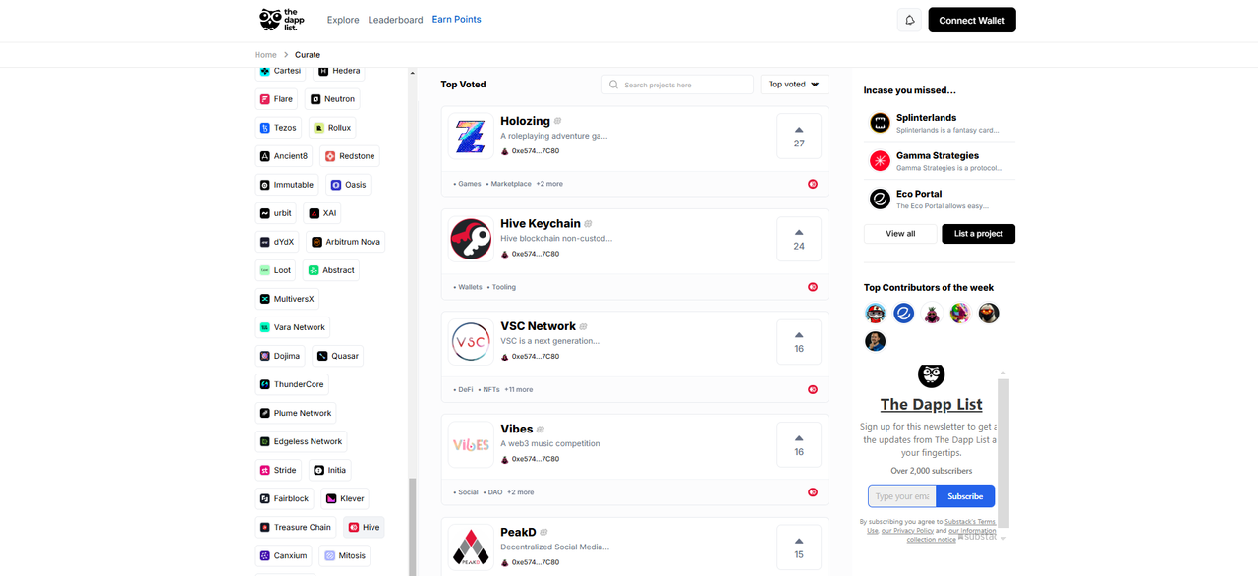Open the blue circular contributor avatar
This screenshot has width=1258, height=576.
click(904, 313)
